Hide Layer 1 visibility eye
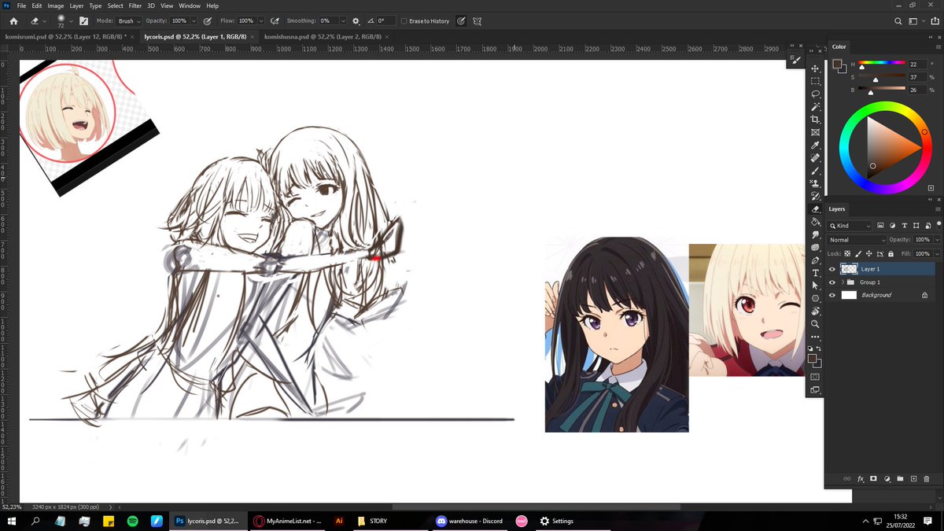Image resolution: width=944 pixels, height=531 pixels. pos(832,269)
